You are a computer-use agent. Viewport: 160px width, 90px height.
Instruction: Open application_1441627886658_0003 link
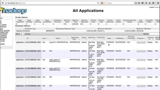coord(28,68)
